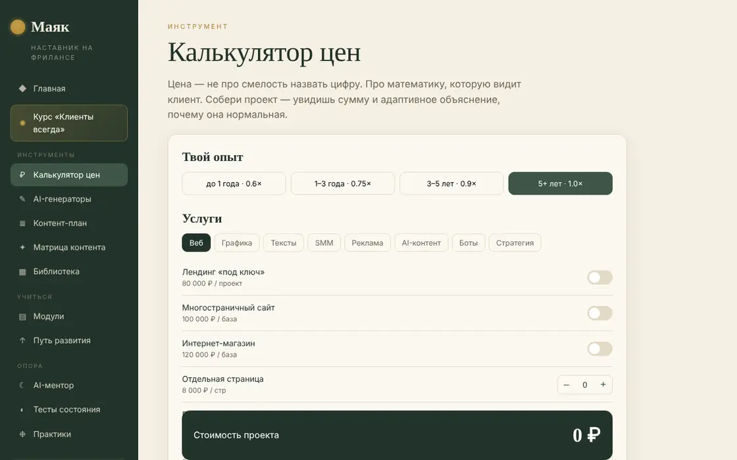The image size is (737, 460).
Task: Switch to the AI-контент services tab
Action: coord(421,242)
